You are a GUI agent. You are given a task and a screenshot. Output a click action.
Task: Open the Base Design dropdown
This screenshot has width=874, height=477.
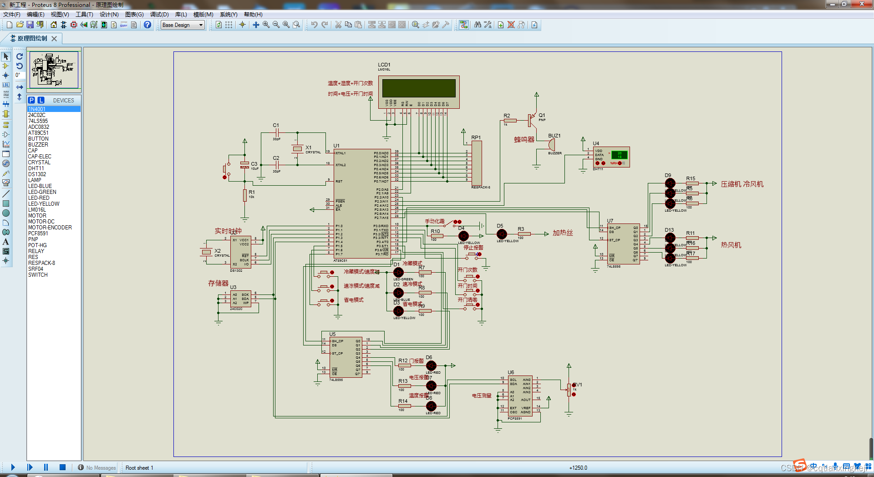coord(183,25)
